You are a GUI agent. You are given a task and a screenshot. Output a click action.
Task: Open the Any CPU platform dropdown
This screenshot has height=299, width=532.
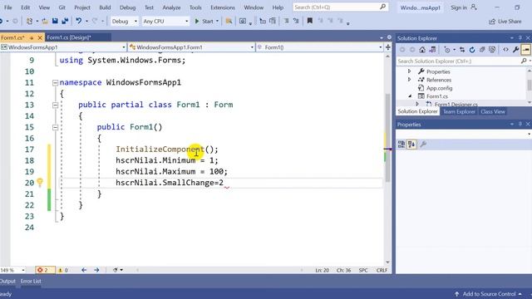(x=165, y=21)
